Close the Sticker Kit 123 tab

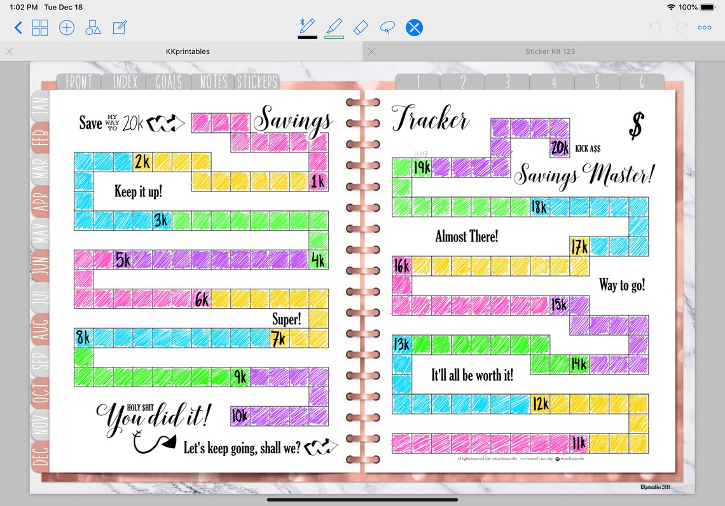371,51
